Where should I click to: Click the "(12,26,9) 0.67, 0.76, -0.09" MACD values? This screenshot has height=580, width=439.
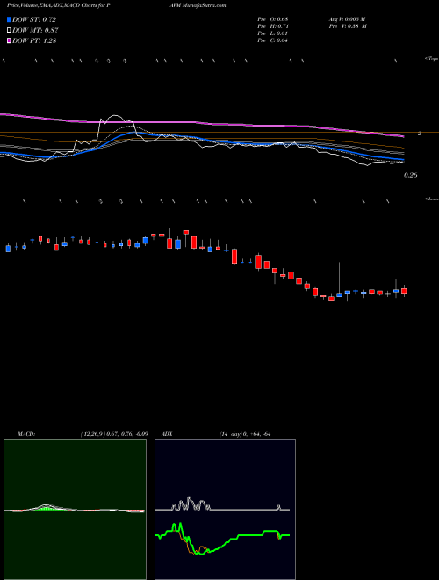click(114, 434)
